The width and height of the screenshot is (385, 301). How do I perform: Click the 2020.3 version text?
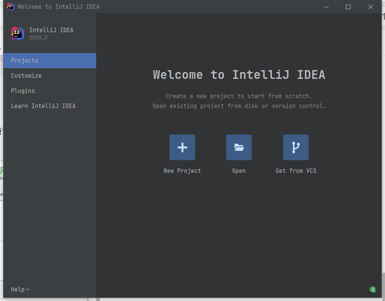(38, 38)
